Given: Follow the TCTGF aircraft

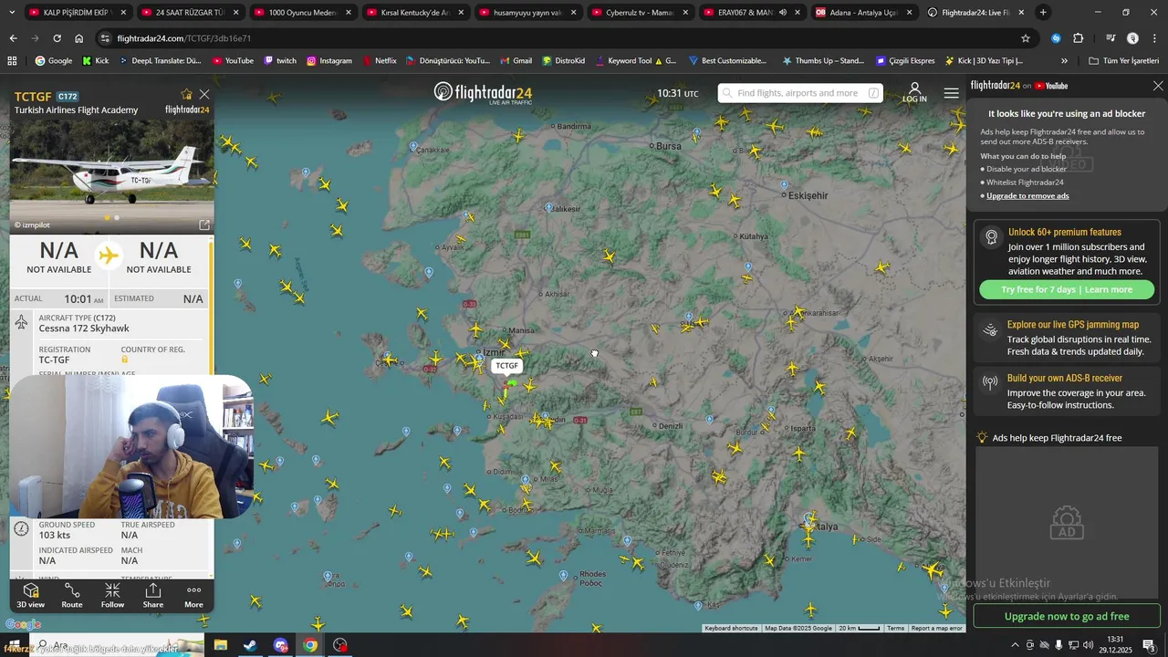Looking at the screenshot, I should point(112,595).
